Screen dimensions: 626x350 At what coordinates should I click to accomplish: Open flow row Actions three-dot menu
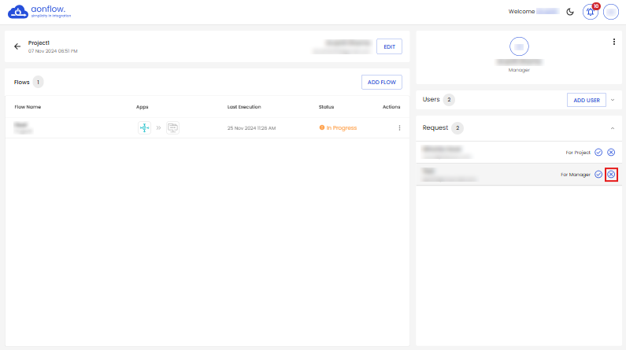[x=399, y=128]
